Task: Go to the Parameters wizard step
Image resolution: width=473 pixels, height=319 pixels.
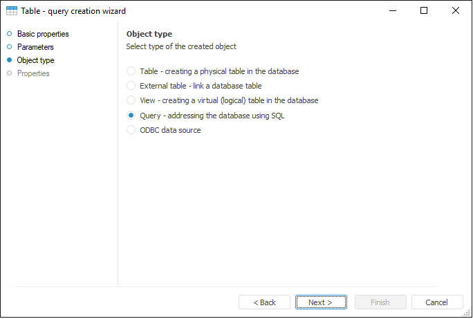Action: tap(35, 47)
